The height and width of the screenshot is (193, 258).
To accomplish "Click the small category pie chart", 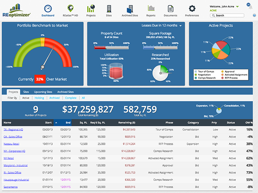I will click(x=219, y=110).
